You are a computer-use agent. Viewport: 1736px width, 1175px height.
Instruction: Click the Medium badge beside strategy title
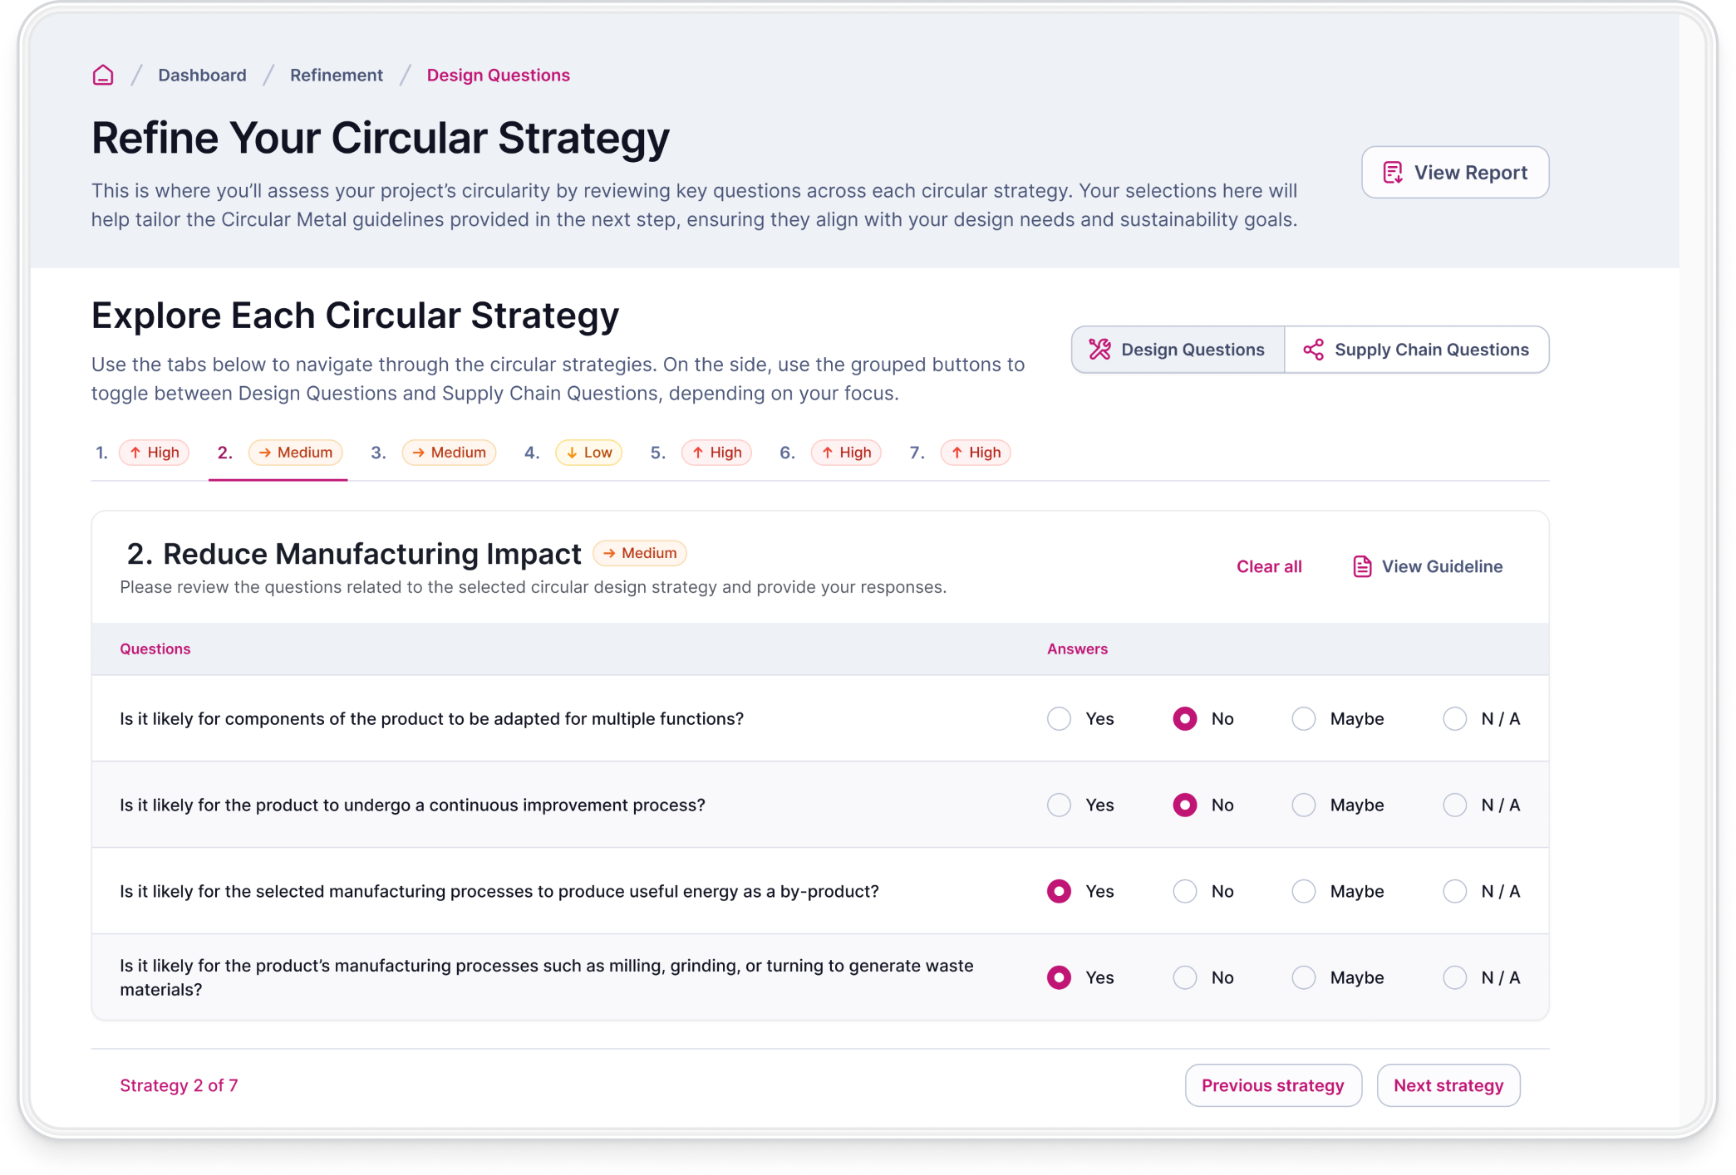[x=640, y=553]
